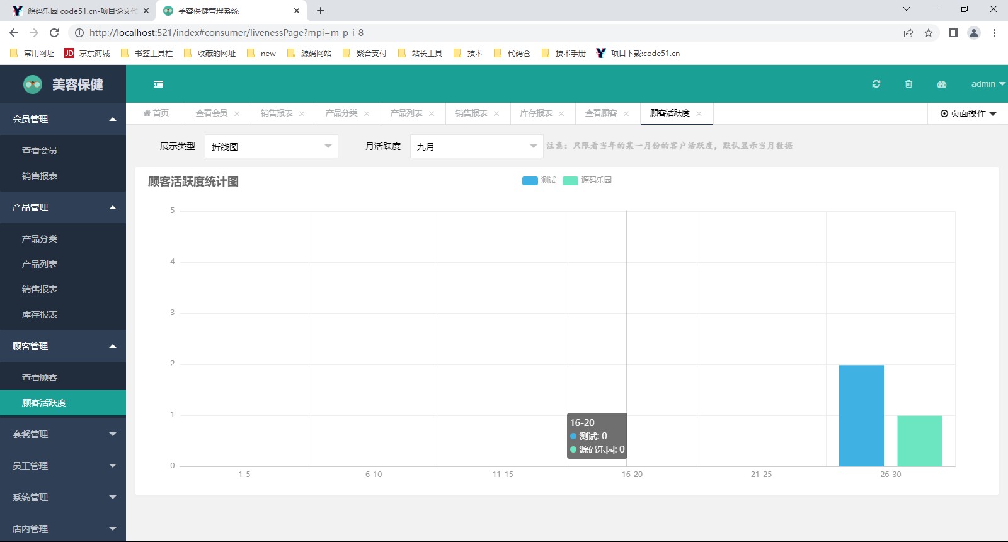Click the refresh icon in header
This screenshot has height=542, width=1008.
876,84
